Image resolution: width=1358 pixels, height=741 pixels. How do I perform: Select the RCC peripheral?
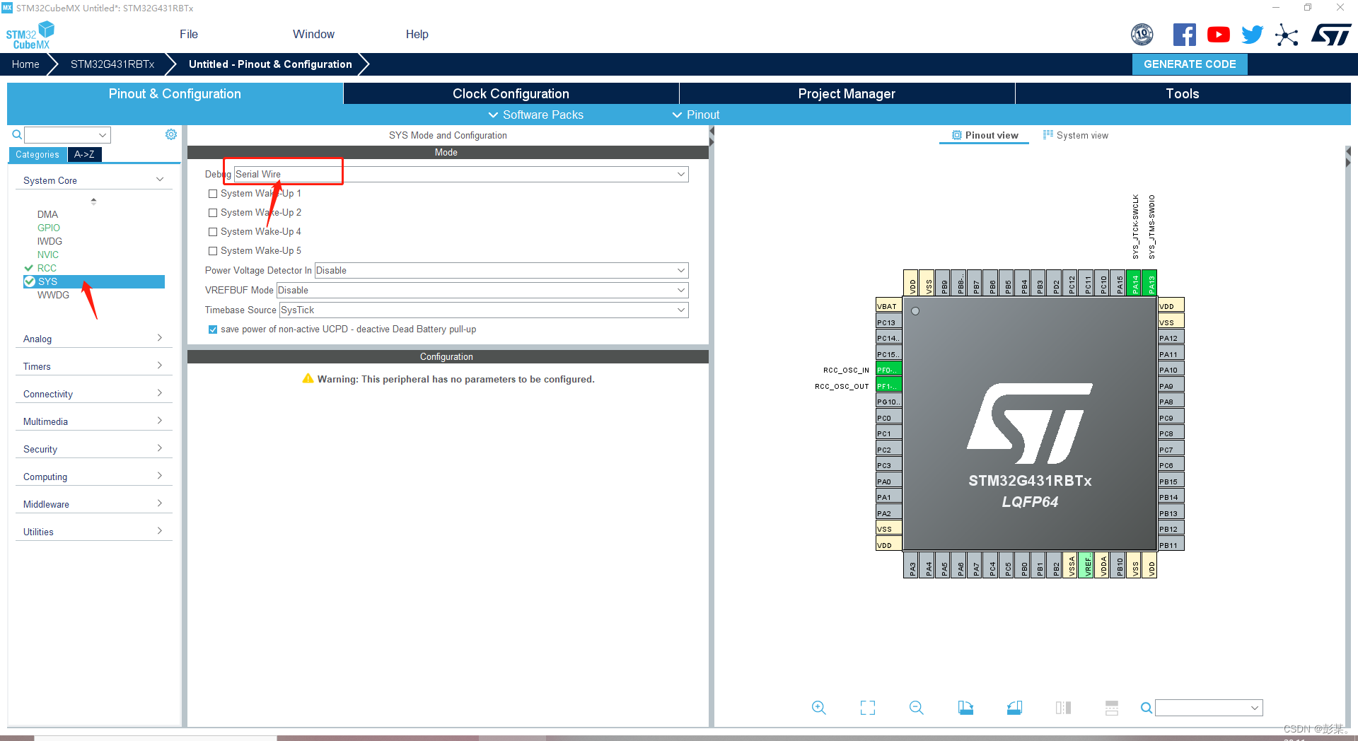pos(47,268)
